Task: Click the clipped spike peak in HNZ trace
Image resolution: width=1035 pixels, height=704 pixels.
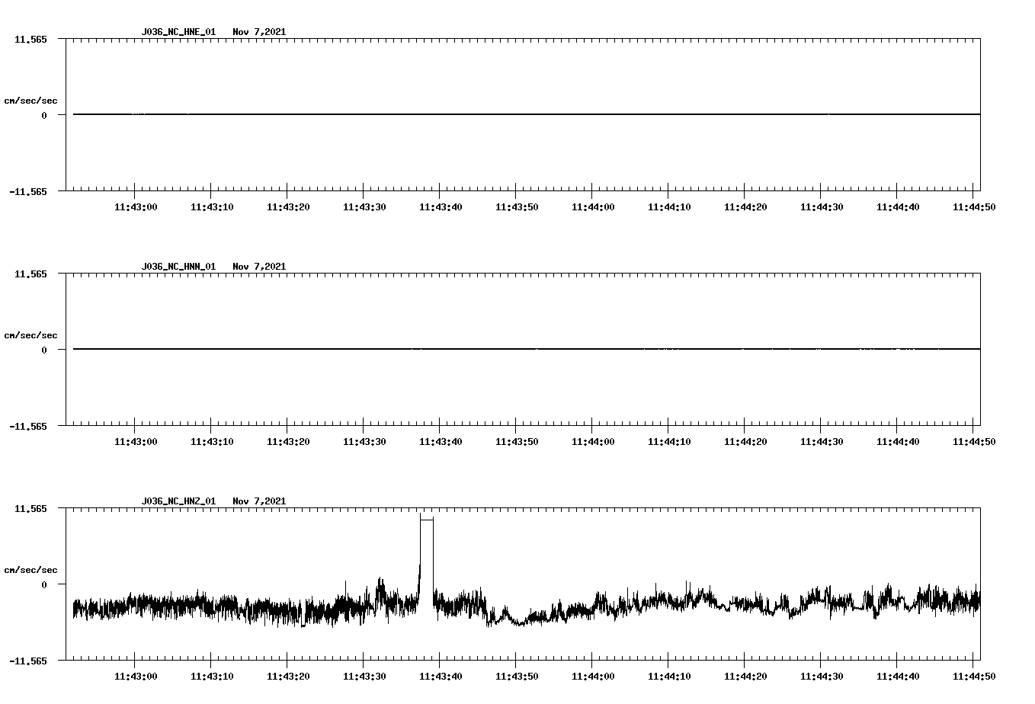Action: click(427, 519)
